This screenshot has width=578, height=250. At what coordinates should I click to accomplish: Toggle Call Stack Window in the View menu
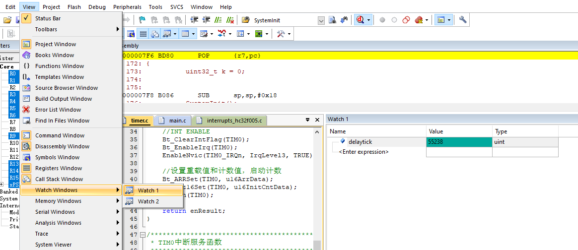[71, 179]
